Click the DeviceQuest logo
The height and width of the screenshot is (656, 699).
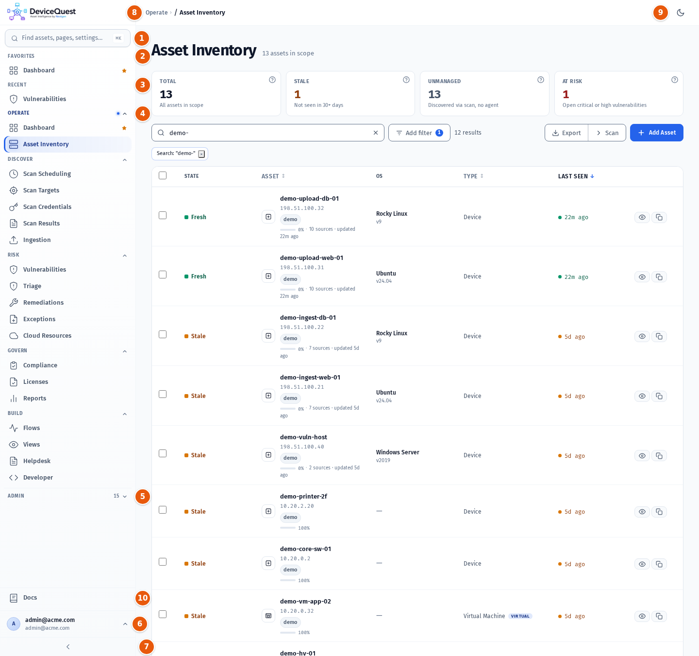(x=42, y=12)
